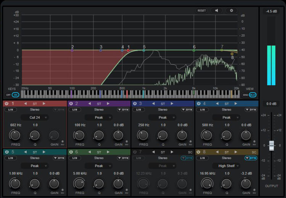Click band 8 GAIN knob

tap(246, 184)
